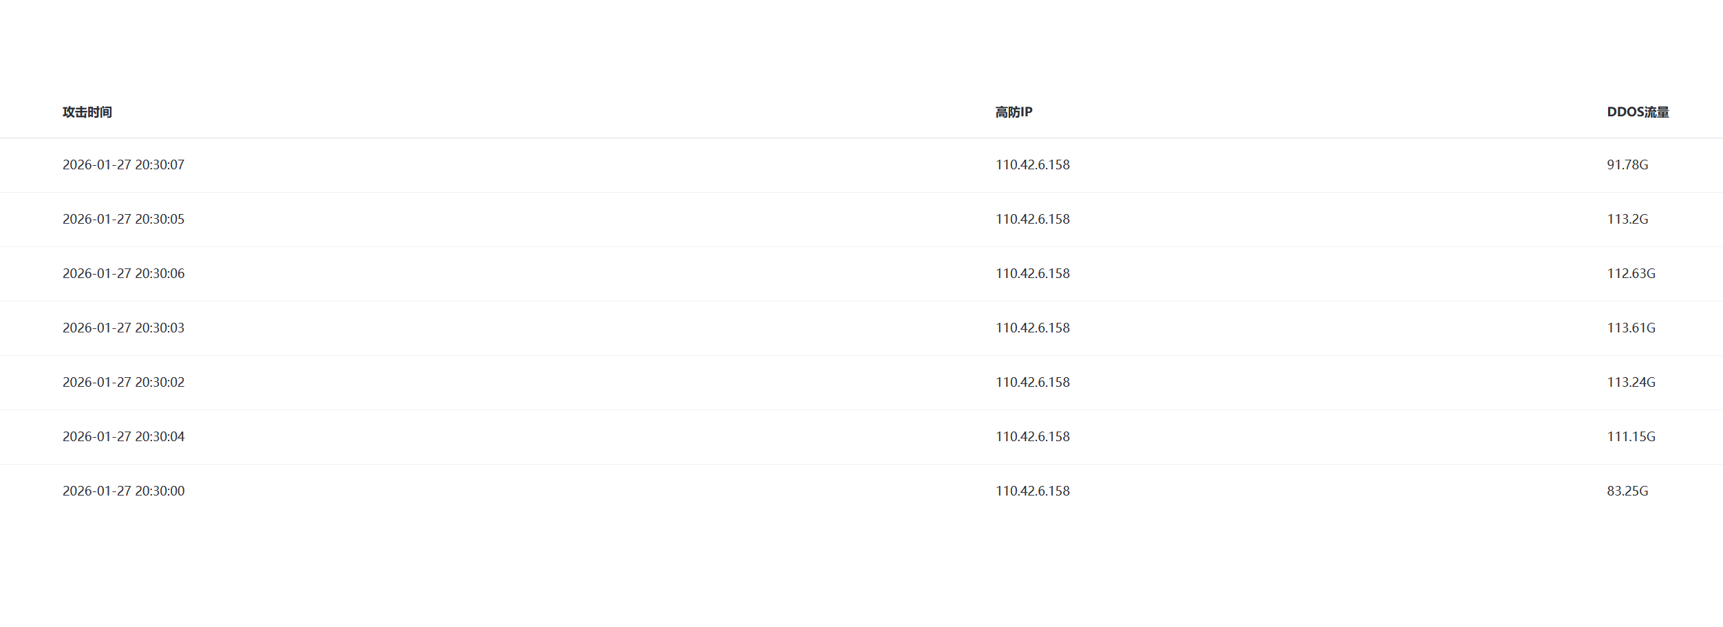Click the 2026-01-27 20:30:03 attack time
Viewport: 1723px width, 627px height.
(124, 328)
